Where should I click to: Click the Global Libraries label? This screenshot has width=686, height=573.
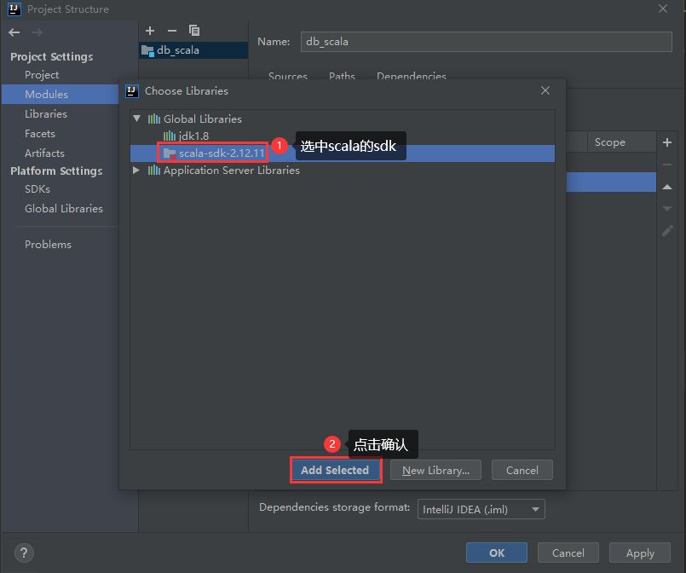(203, 119)
